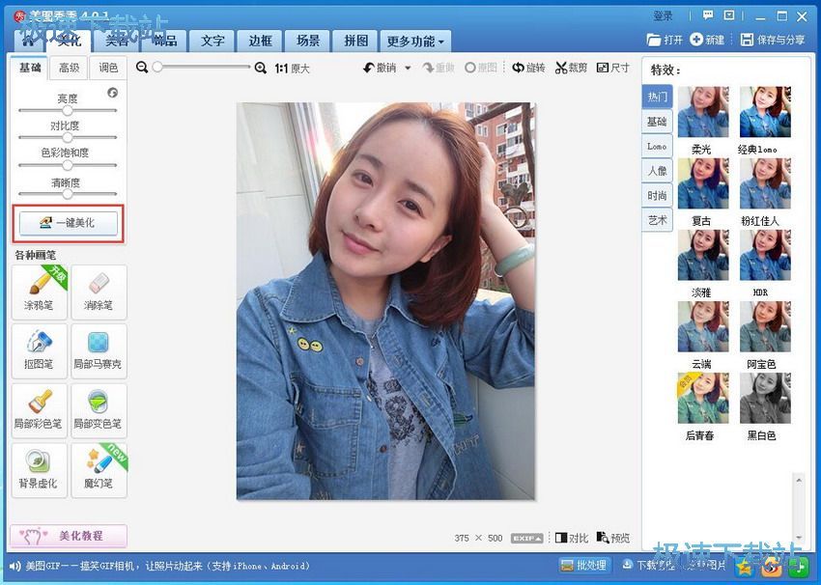Click the 一键美化 one-click beautify button
The height and width of the screenshot is (585, 821).
(x=68, y=223)
